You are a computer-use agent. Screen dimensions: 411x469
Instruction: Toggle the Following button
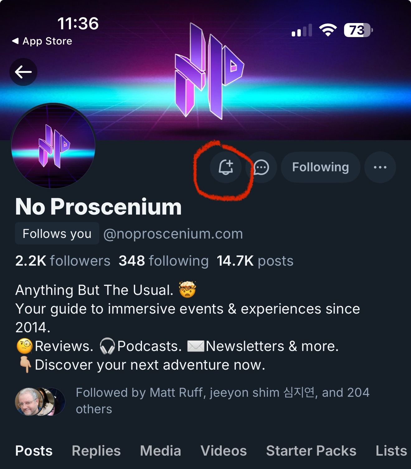click(320, 167)
